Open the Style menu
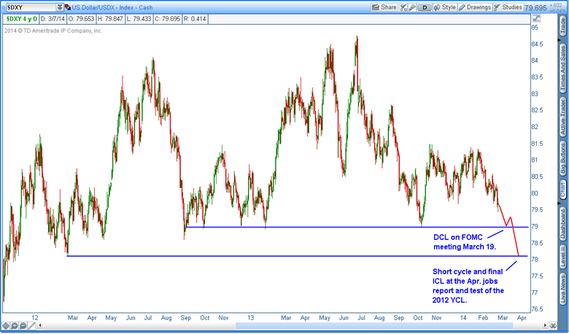569x334 pixels. coord(445,7)
